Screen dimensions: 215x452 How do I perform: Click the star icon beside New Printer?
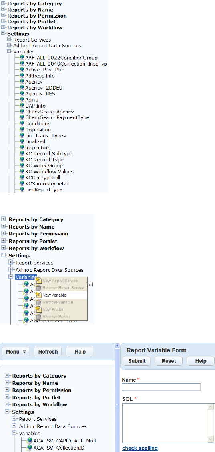coord(38,309)
